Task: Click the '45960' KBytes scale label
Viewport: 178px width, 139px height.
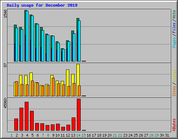Action: pos(5,103)
